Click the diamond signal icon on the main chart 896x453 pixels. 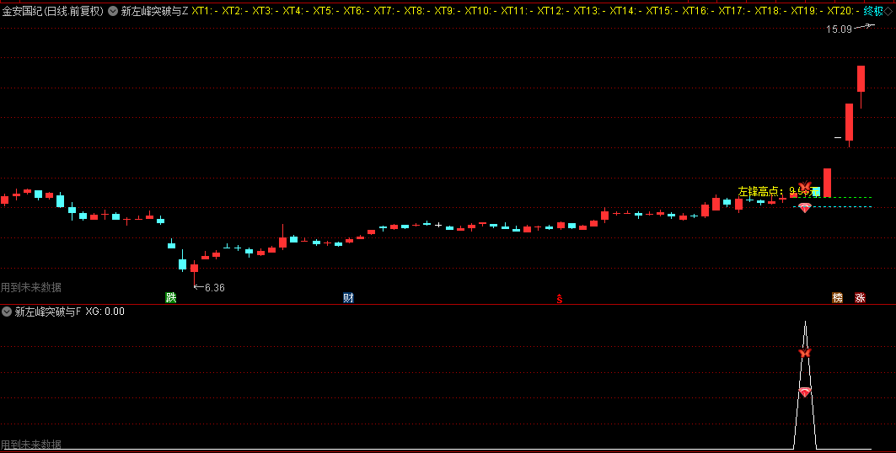tap(805, 208)
